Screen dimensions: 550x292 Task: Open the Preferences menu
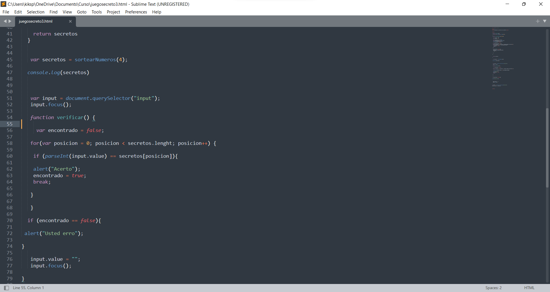(x=136, y=12)
